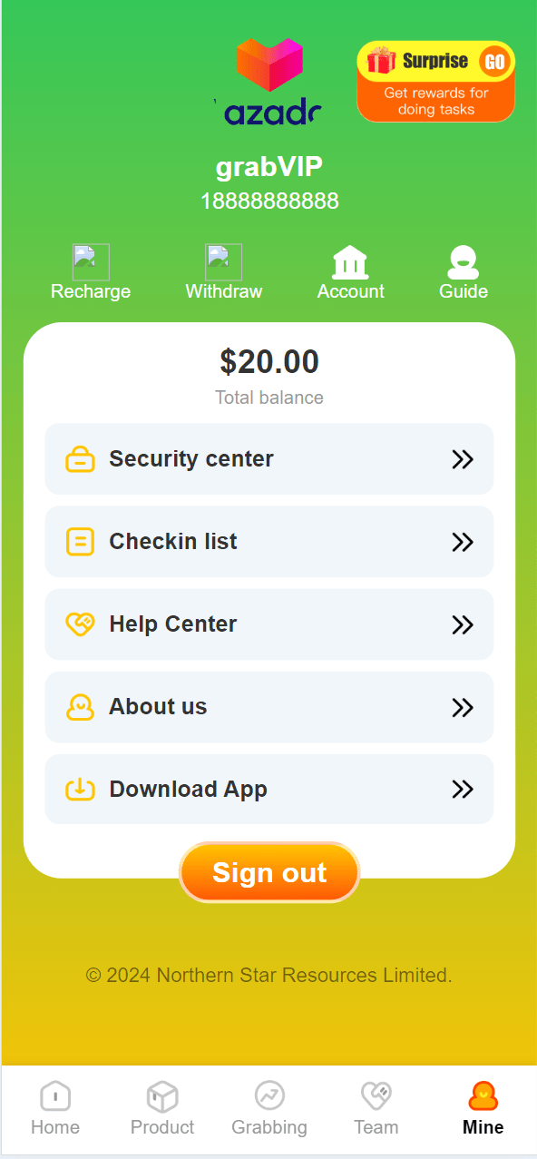Click the Help Center heart icon
This screenshot has height=1159, width=537.
80,624
